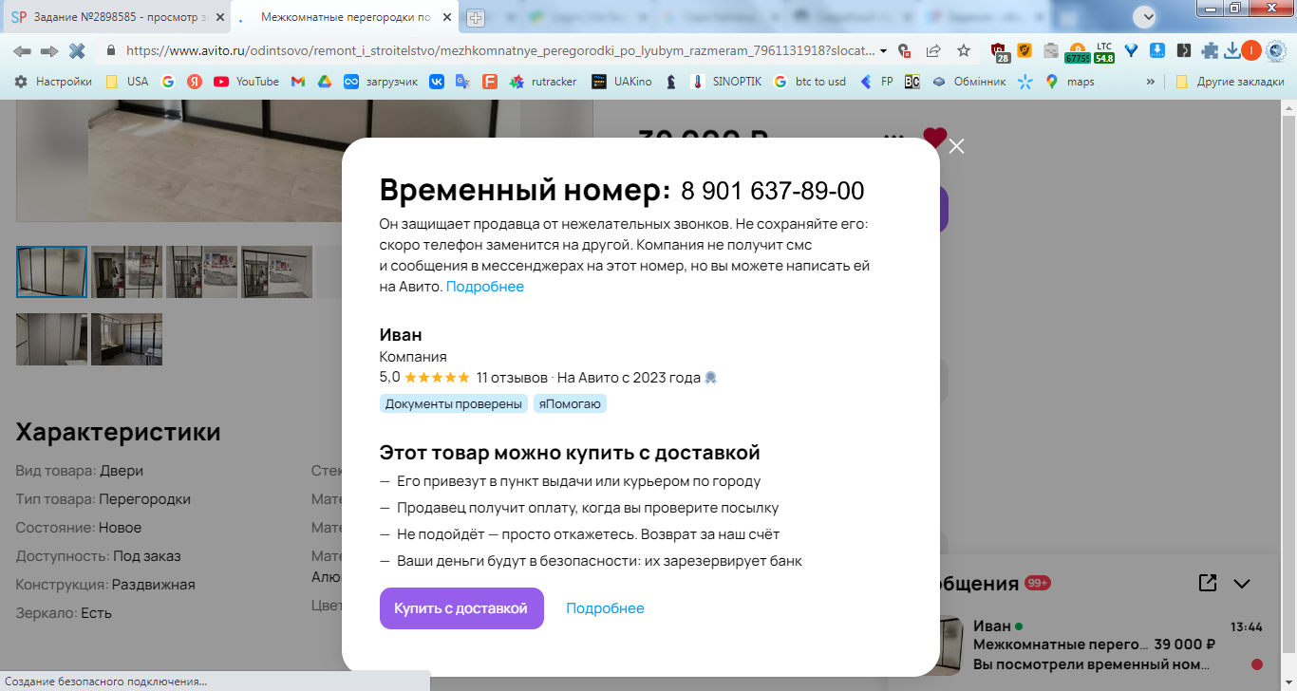Image resolution: width=1297 pixels, height=691 pixels.
Task: Select the last thumbnail in second row
Action: [126, 339]
